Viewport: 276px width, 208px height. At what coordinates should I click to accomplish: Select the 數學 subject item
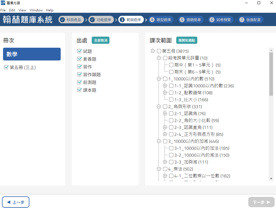coord(32,54)
